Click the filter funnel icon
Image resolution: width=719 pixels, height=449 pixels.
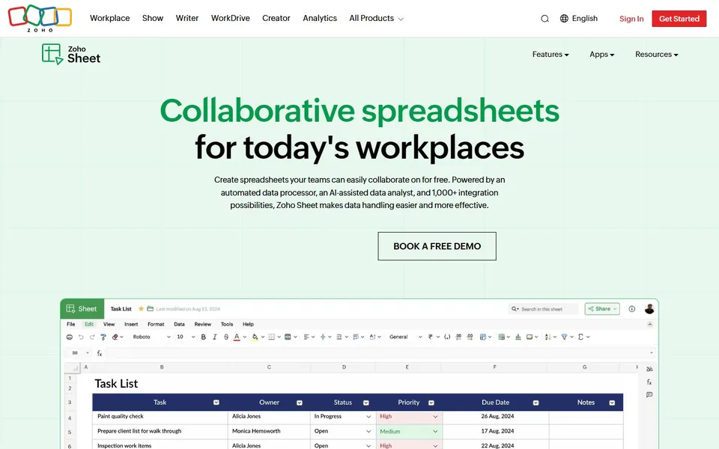click(x=565, y=337)
